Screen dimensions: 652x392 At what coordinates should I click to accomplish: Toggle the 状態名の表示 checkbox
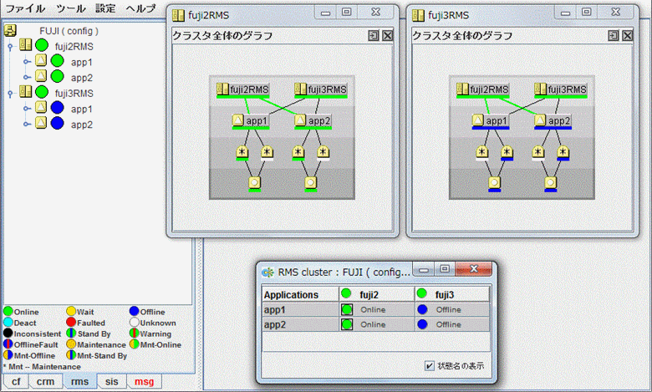430,366
